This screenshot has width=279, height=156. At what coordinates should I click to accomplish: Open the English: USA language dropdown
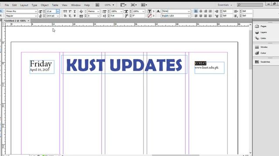[176, 16]
